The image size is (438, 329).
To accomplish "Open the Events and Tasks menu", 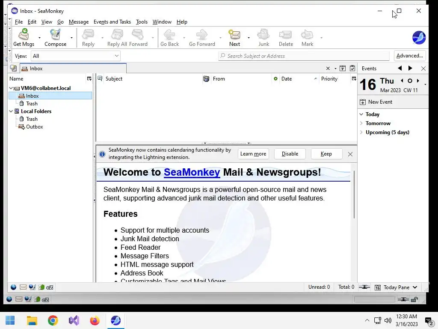I will coord(112,22).
